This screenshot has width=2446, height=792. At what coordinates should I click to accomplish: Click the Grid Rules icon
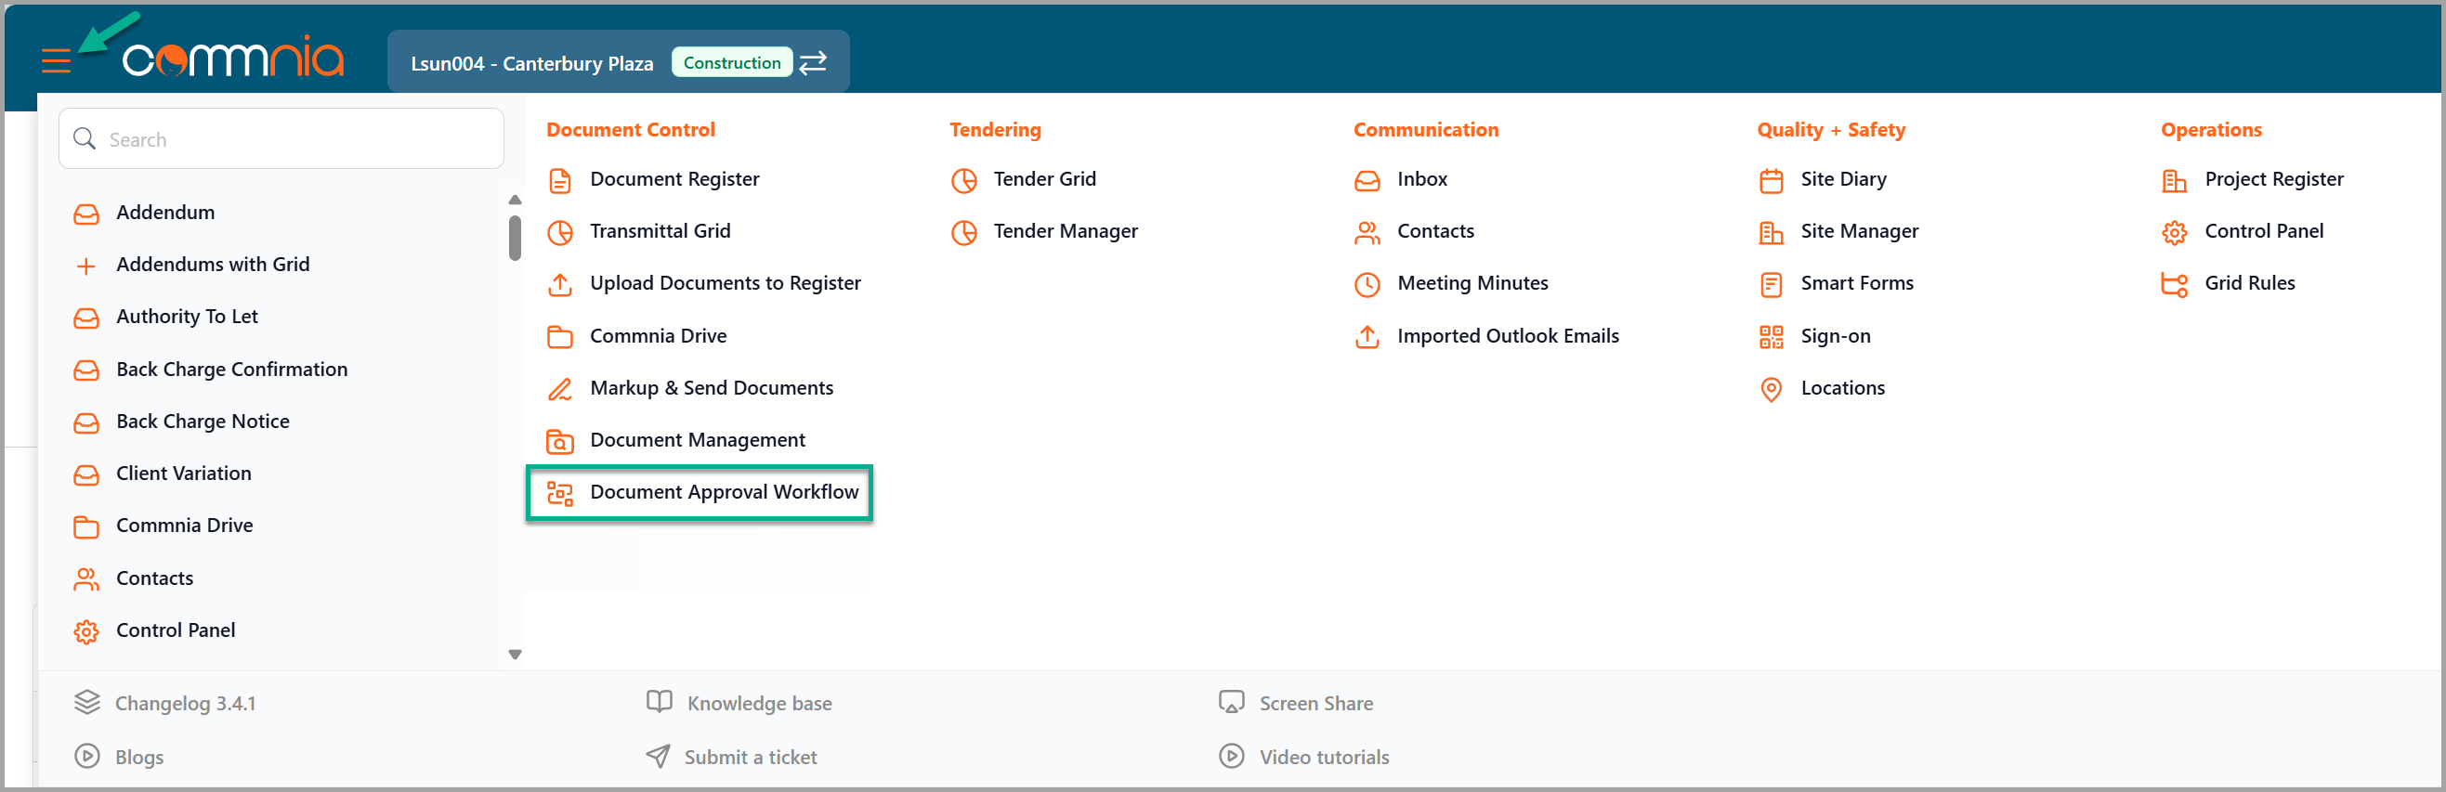pos(2175,284)
